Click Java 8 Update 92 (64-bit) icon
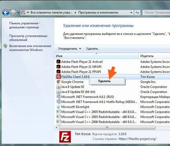Viewport: 170px width, 146px height. (58, 92)
